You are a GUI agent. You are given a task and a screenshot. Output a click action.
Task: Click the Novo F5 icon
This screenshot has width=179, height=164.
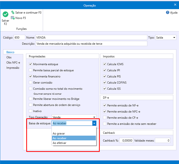13,18
